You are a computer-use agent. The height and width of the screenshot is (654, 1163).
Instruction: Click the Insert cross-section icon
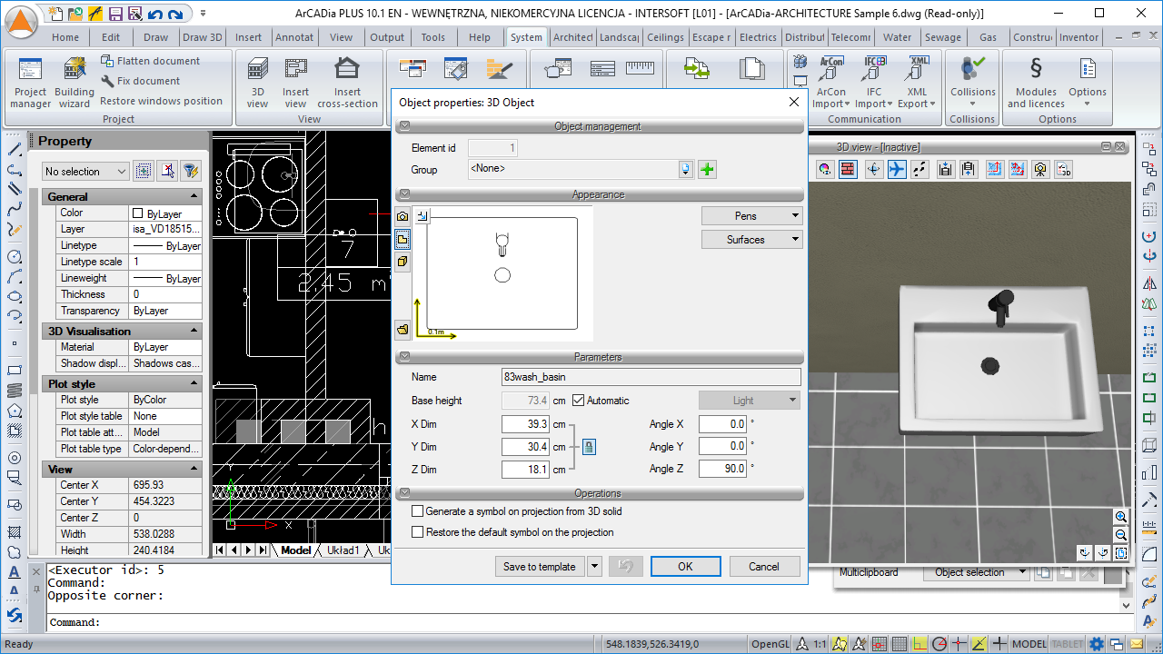pos(347,81)
